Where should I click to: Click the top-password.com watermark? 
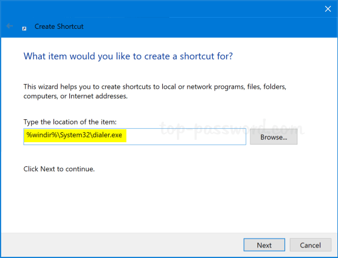pyautogui.click(x=232, y=129)
